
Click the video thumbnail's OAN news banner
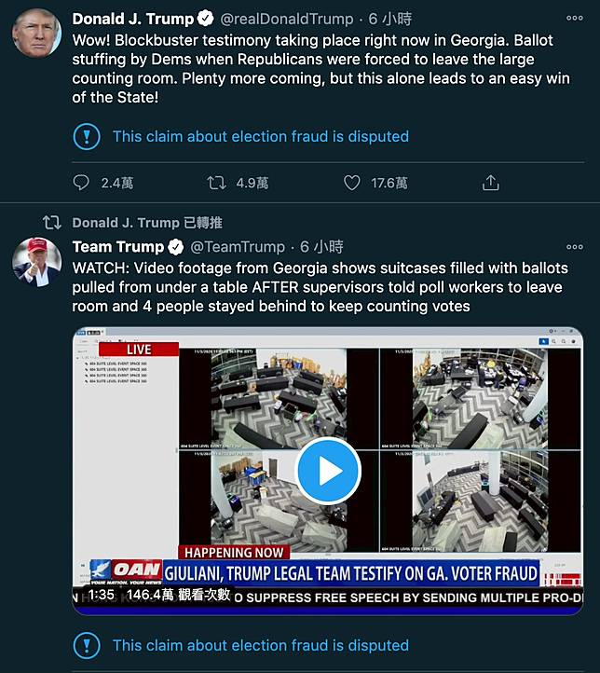[x=317, y=571]
